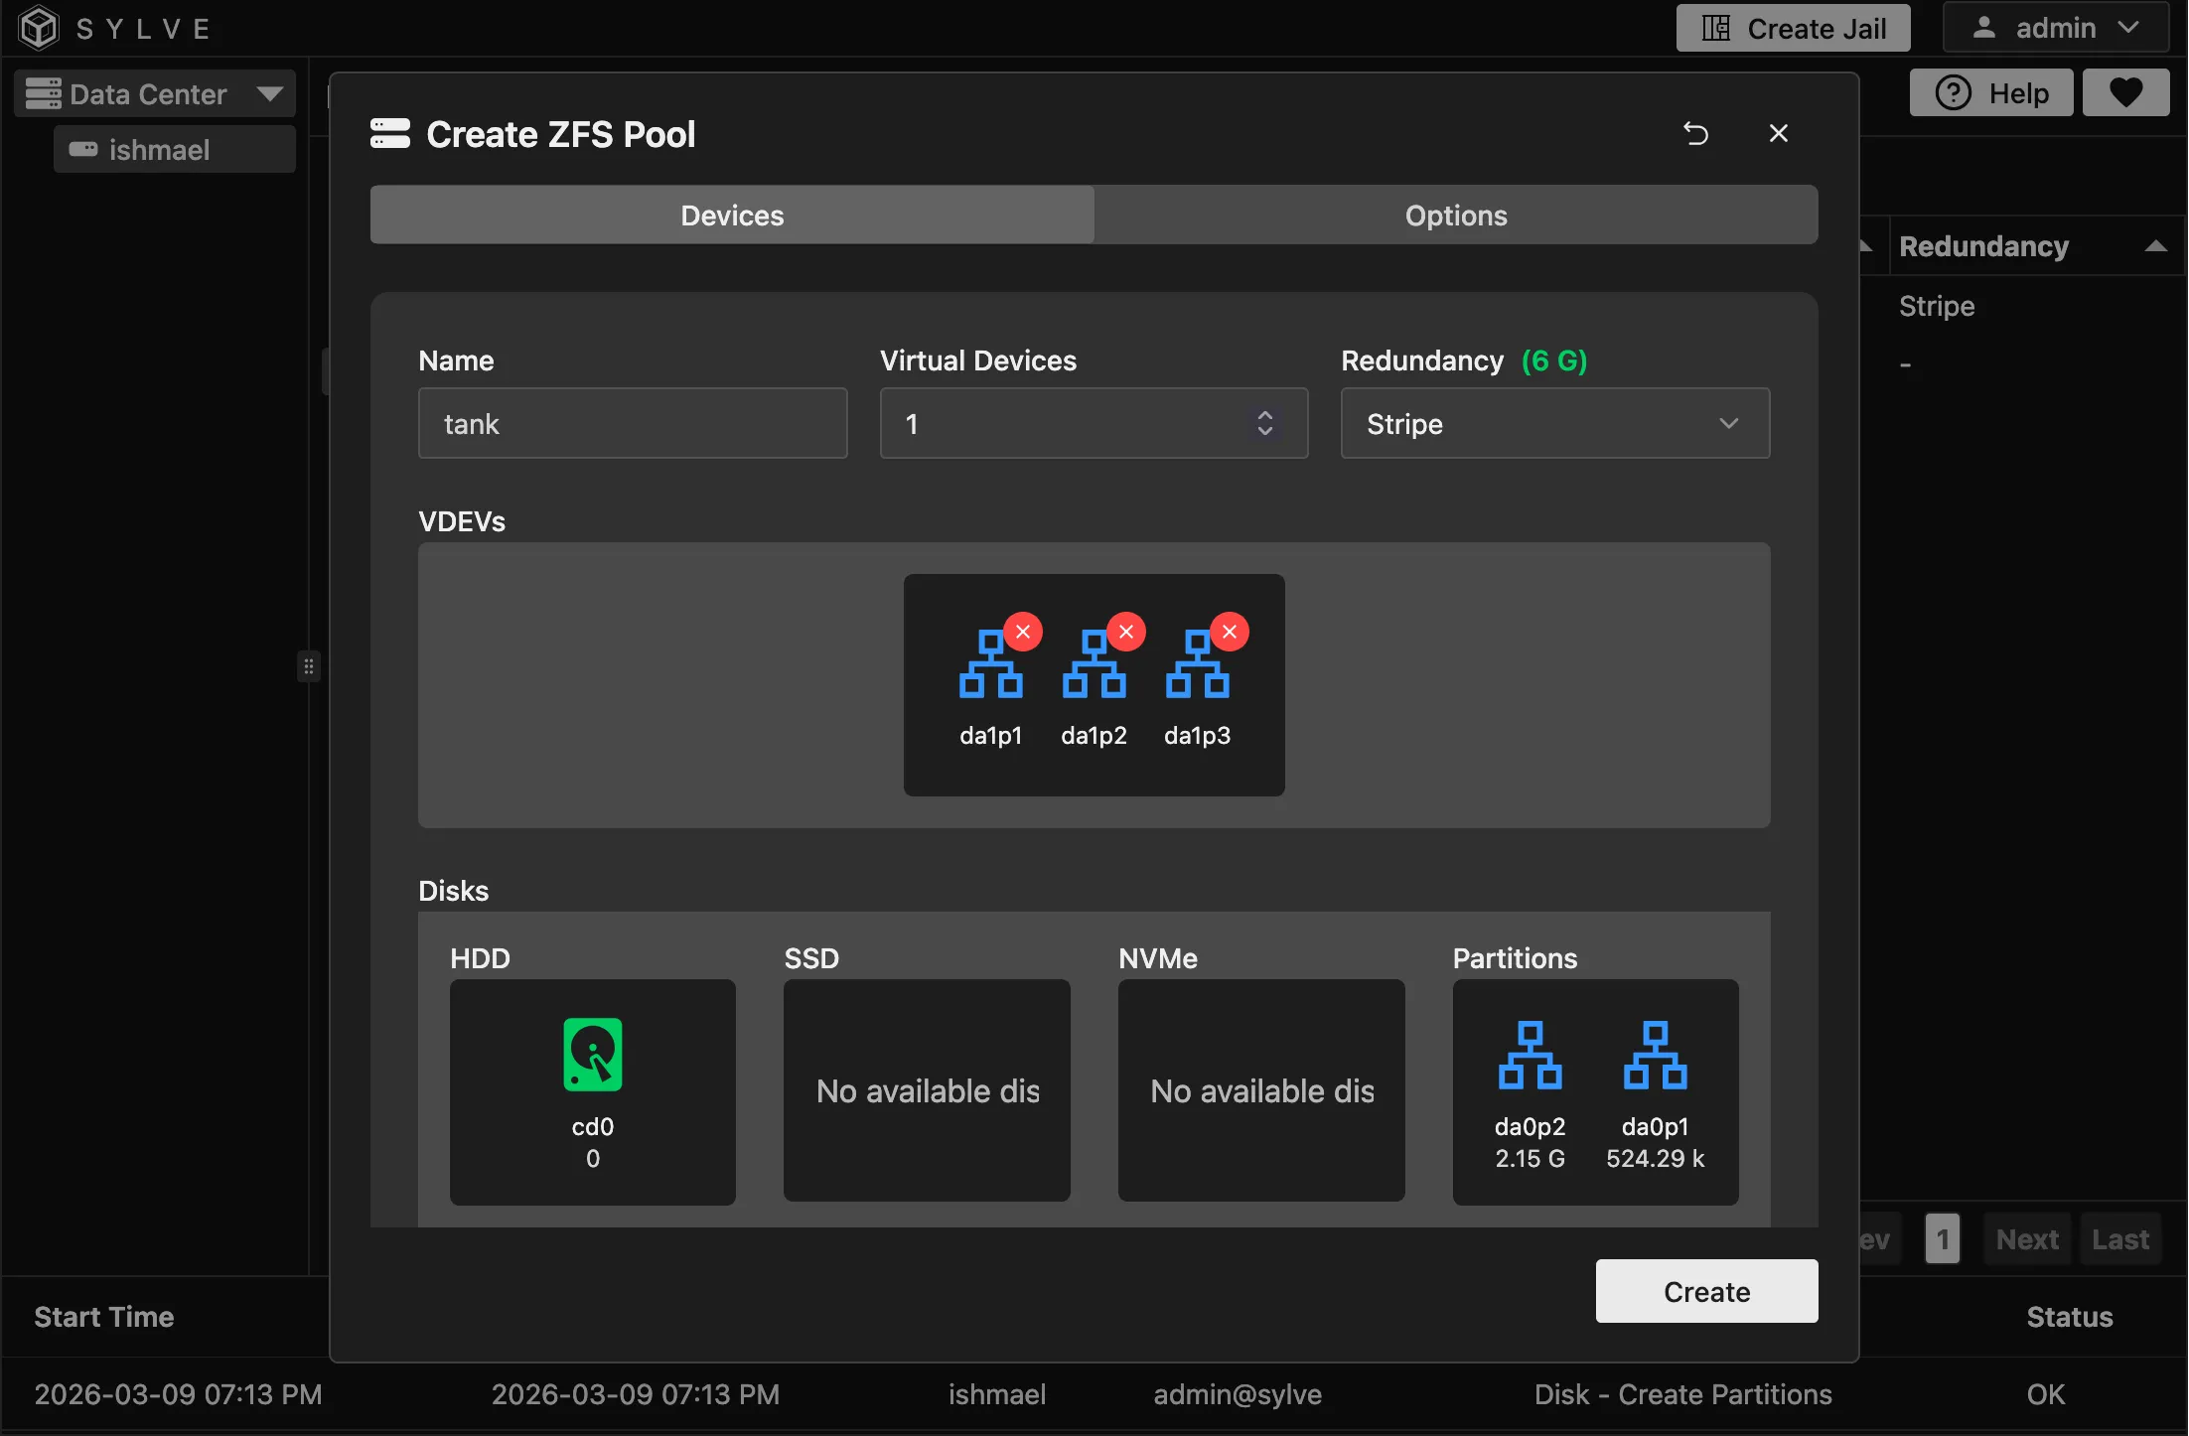2189x1436 pixels.
Task: Collapse the Data Center tree node
Action: click(x=270, y=92)
